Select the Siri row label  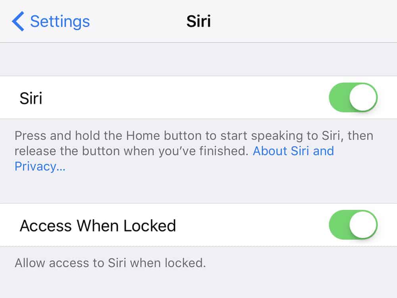(31, 98)
